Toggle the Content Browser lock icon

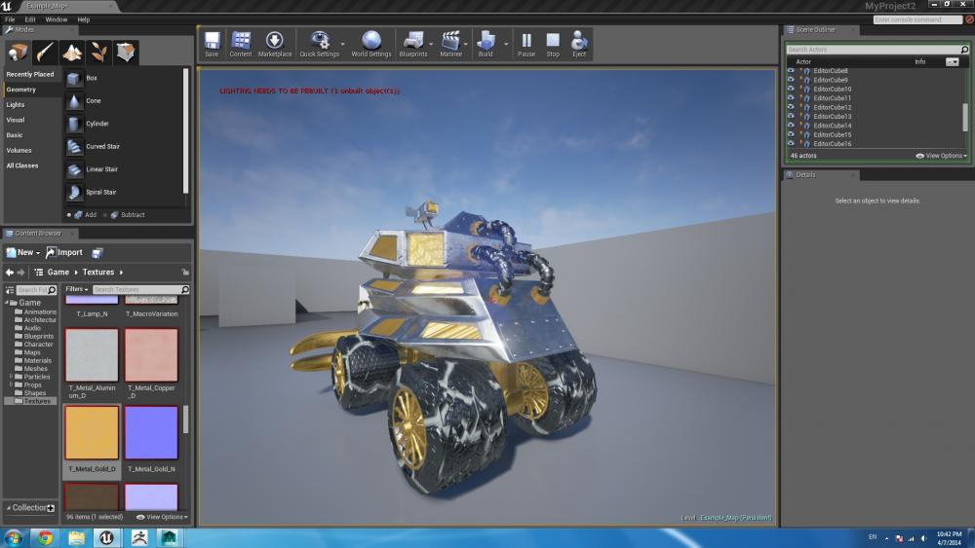[184, 273]
